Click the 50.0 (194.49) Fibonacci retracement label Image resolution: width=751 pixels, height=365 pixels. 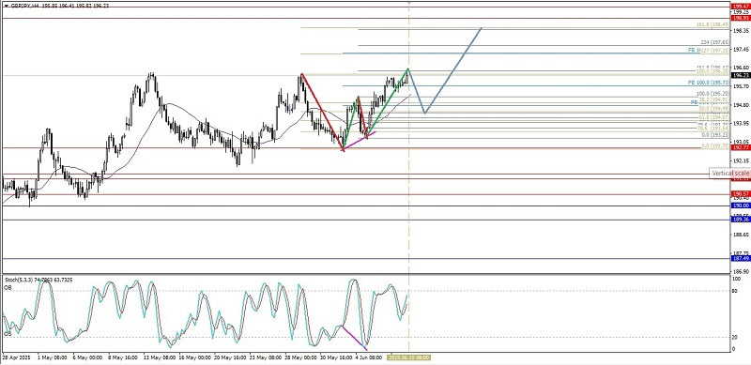pyautogui.click(x=713, y=108)
